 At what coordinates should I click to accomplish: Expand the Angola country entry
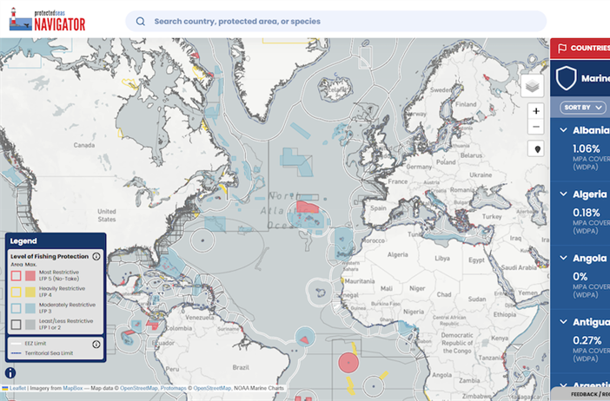pyautogui.click(x=563, y=258)
